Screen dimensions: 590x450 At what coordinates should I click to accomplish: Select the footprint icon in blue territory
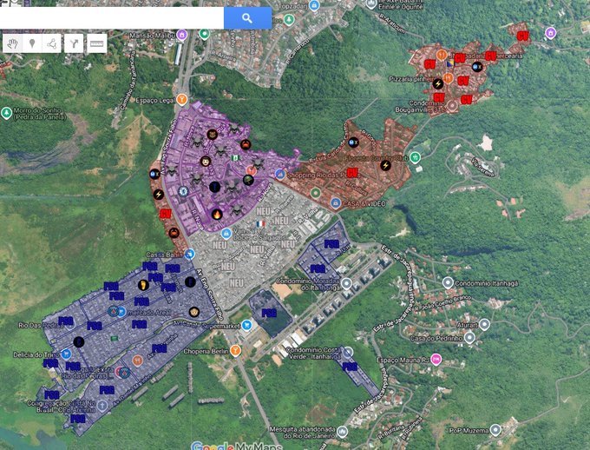(x=143, y=285)
